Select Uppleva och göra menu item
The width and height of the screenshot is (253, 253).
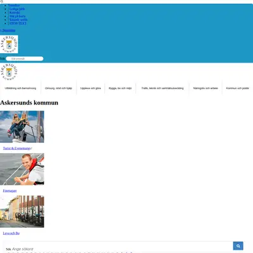[x=90, y=88]
